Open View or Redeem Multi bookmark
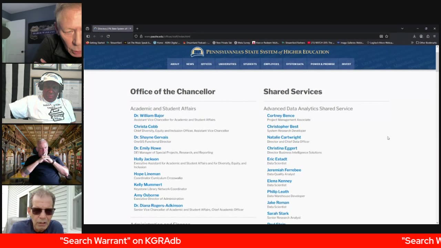The height and width of the screenshot is (248, 441). 266,43
